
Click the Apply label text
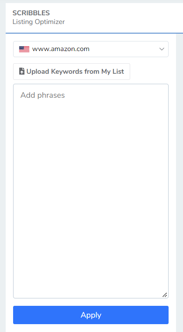click(x=91, y=315)
